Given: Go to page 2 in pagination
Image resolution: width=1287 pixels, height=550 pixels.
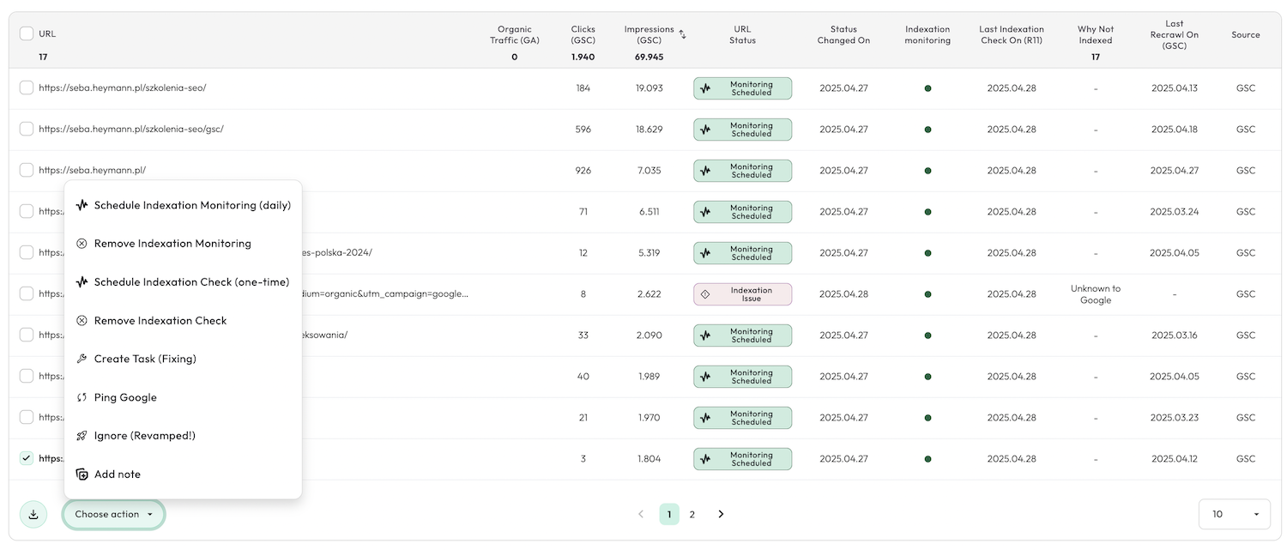Looking at the screenshot, I should point(692,514).
